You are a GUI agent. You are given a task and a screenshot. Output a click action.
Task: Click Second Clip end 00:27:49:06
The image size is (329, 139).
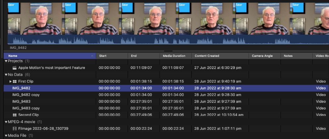[141, 115]
